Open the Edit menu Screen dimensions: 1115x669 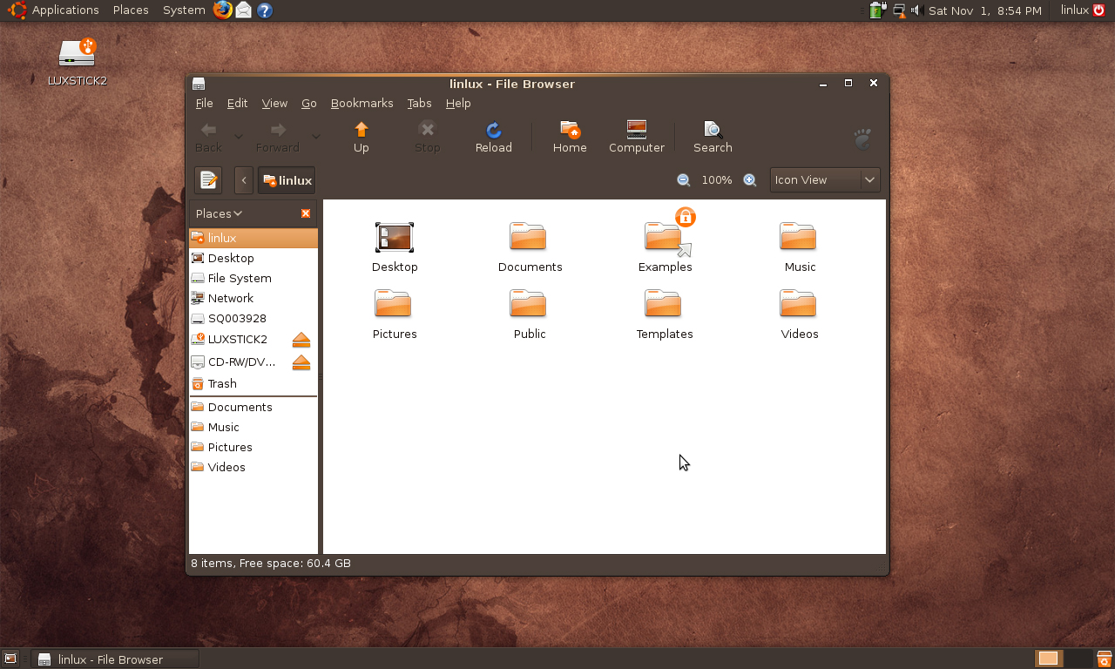click(237, 103)
